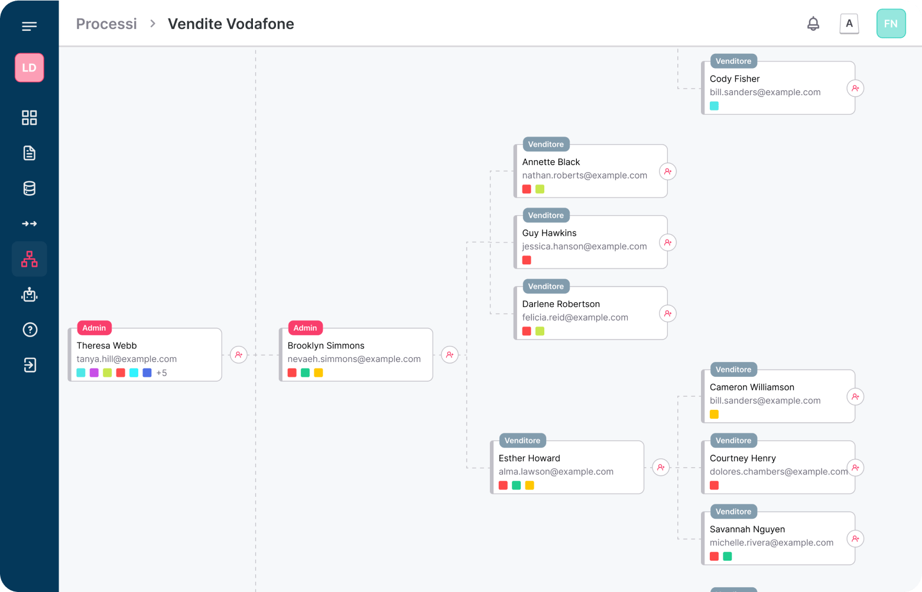Open the robot automation icon
The height and width of the screenshot is (592, 922).
coord(29,295)
